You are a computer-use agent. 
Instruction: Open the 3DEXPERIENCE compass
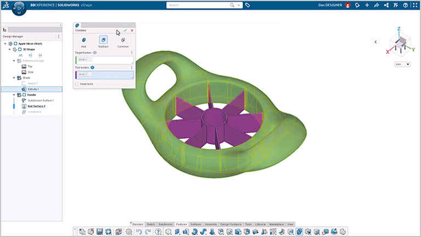[x=19, y=9]
